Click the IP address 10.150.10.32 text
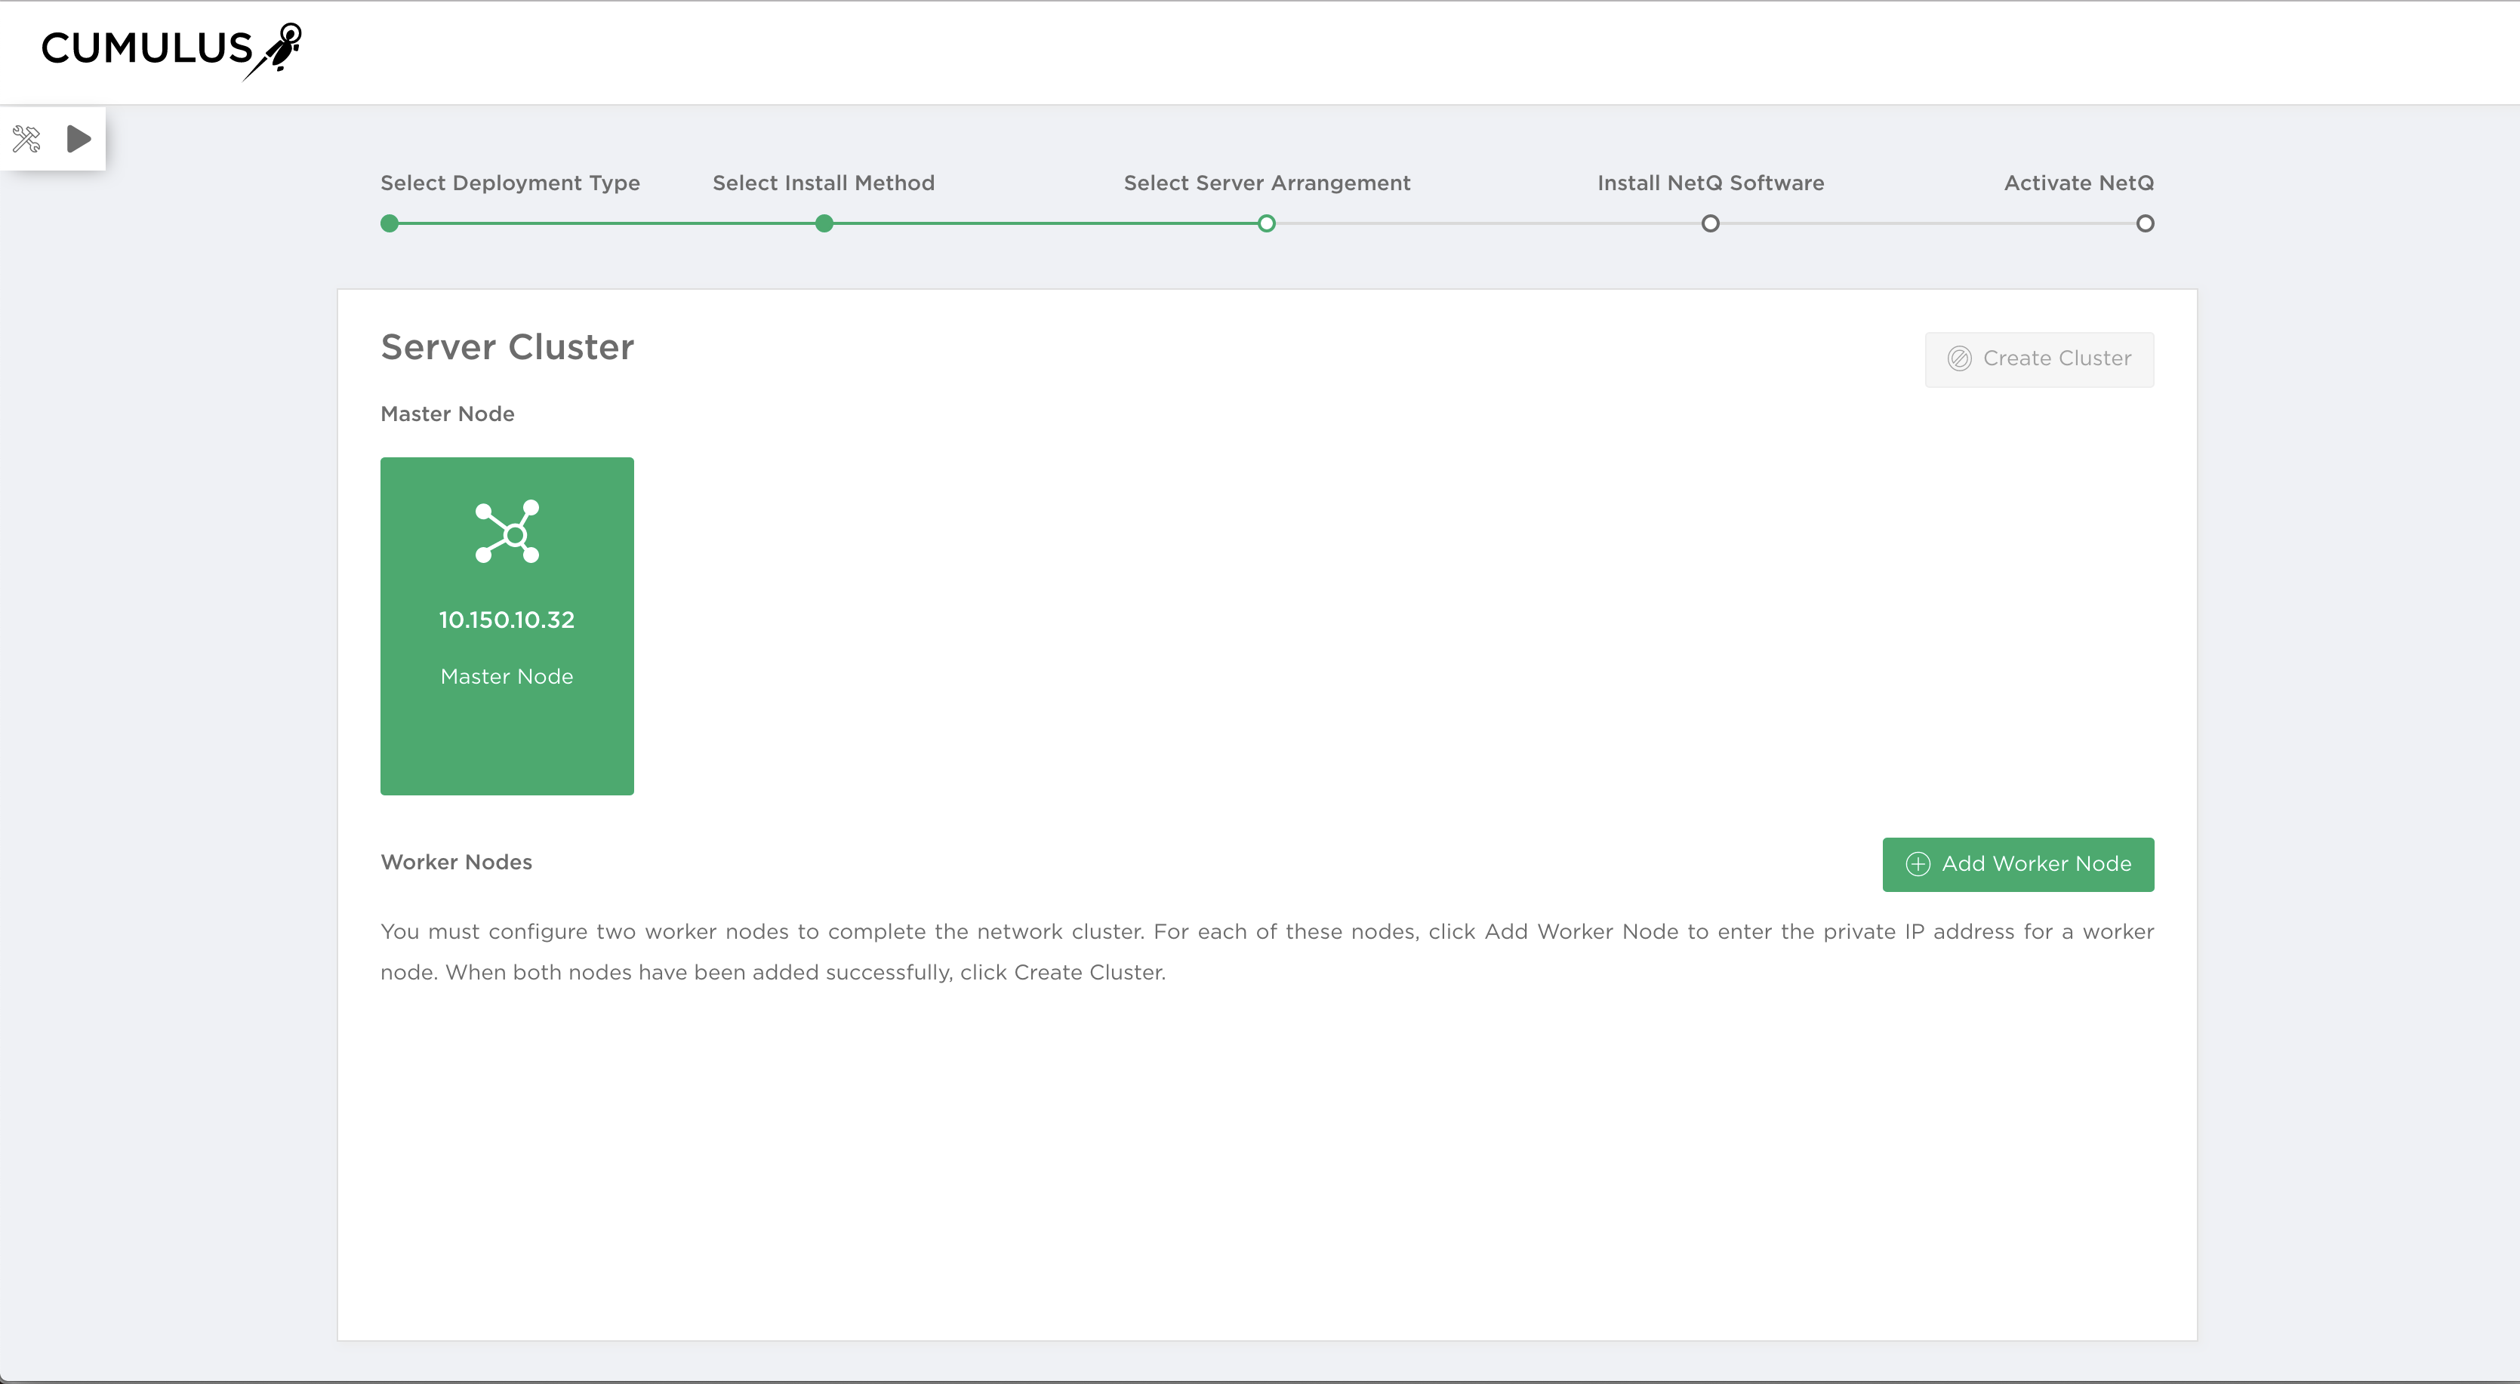Viewport: 2520px width, 1384px height. tap(507, 619)
